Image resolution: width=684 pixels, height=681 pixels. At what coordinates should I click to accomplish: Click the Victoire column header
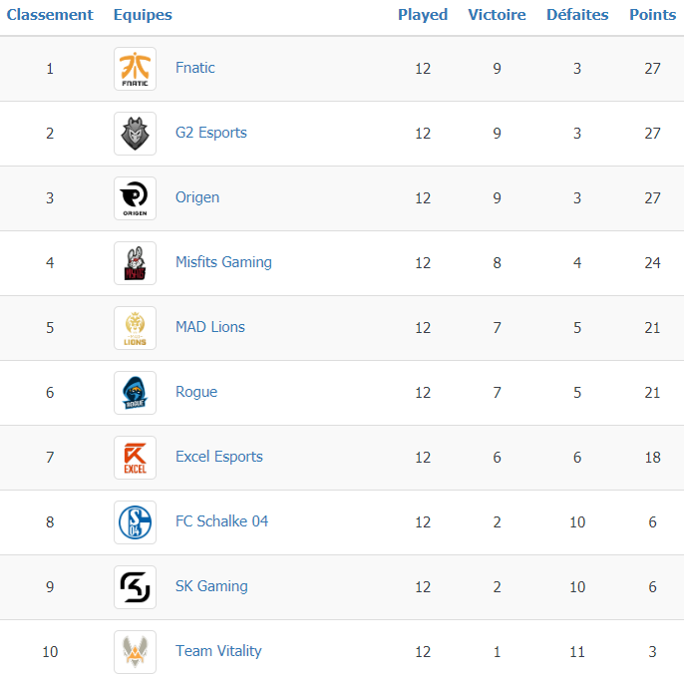click(497, 15)
